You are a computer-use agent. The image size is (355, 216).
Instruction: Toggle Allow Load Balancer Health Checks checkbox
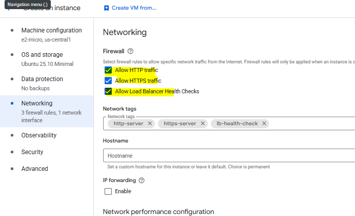tap(108, 91)
